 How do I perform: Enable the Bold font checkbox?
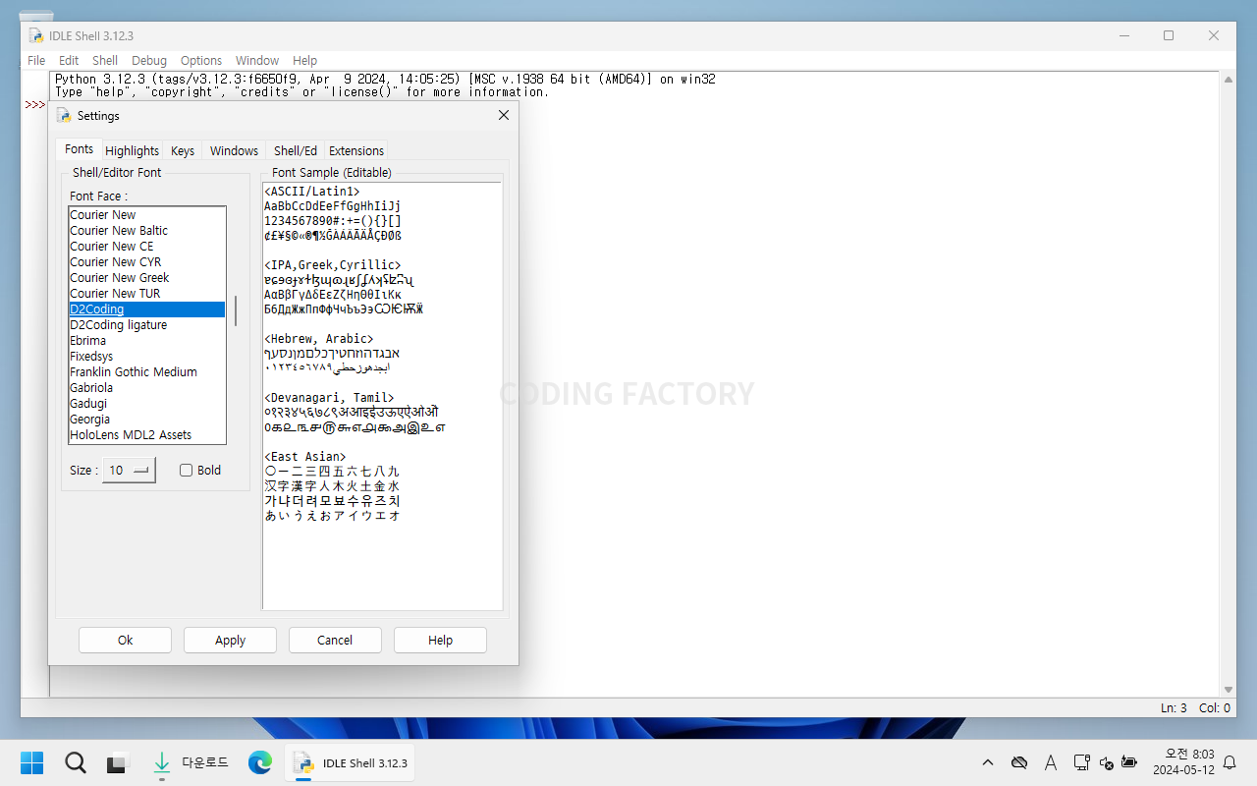[187, 471]
